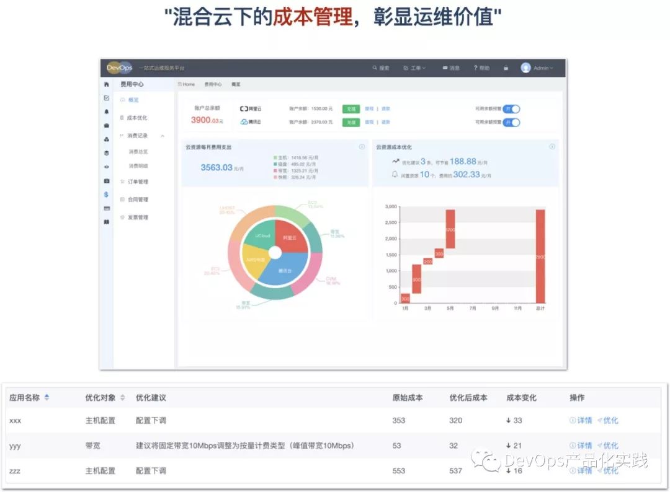Click info icon on 云资源每月费用支出 card
The height and width of the screenshot is (492, 670).
click(x=362, y=147)
